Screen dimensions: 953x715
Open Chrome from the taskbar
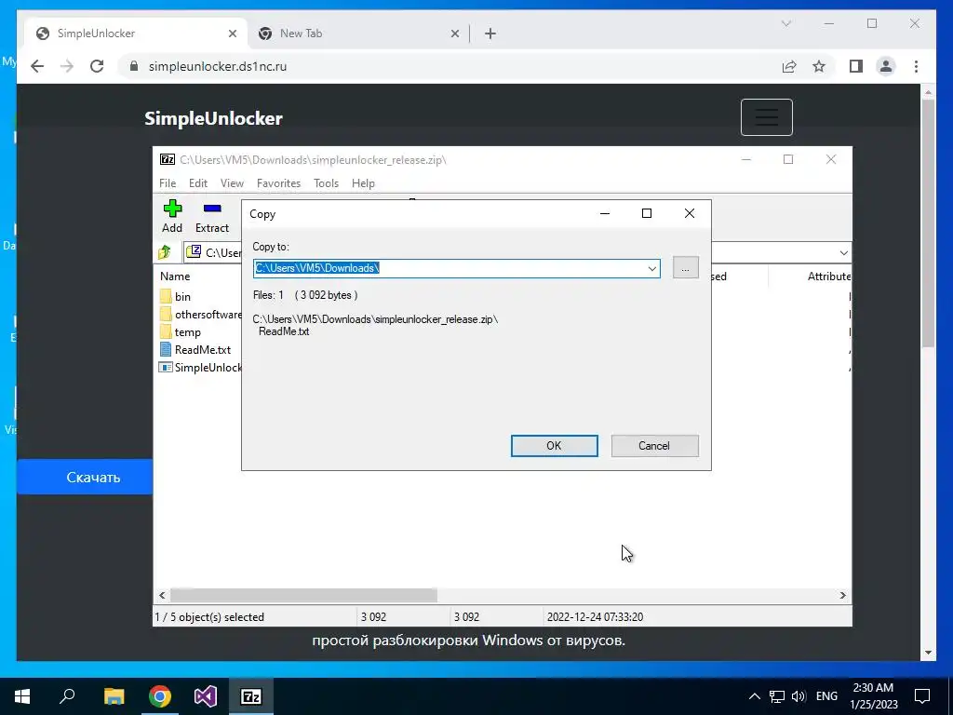tap(160, 696)
